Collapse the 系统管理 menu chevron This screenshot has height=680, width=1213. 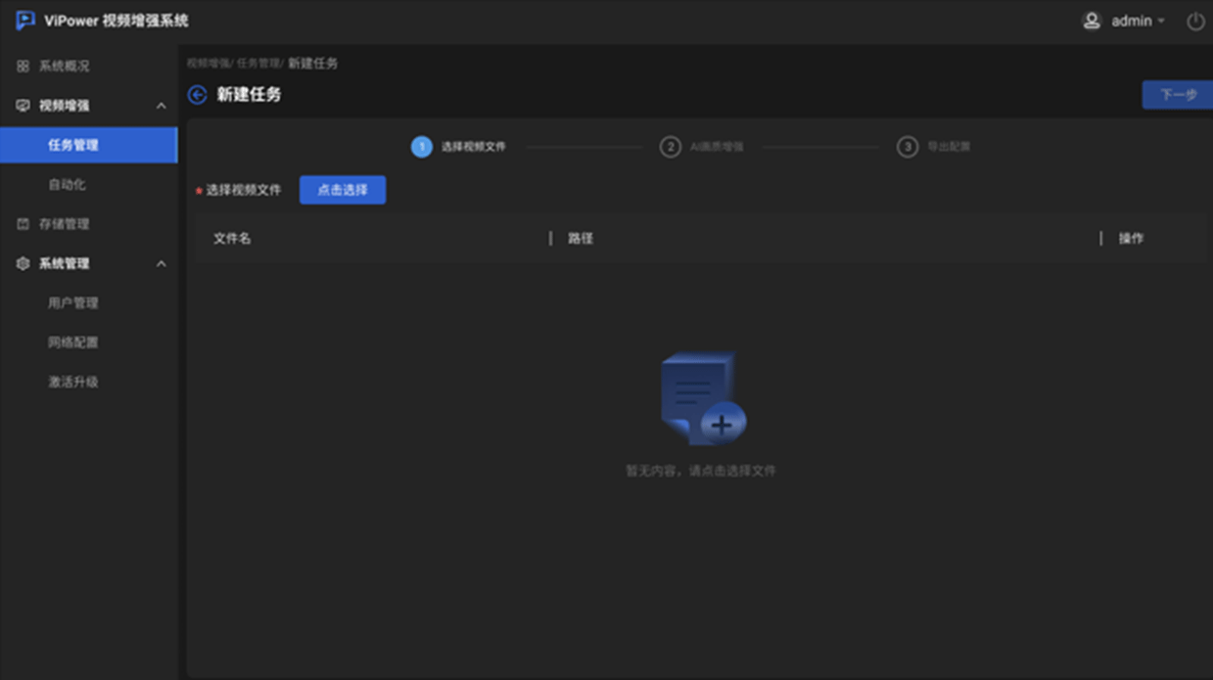(x=162, y=264)
